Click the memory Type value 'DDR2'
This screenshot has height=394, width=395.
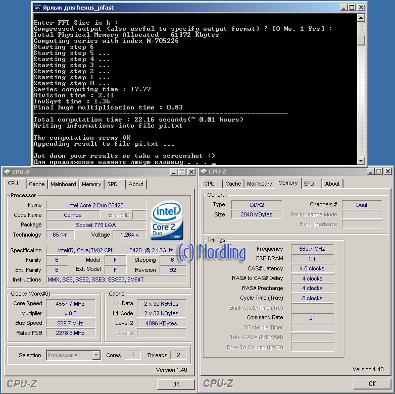257,205
